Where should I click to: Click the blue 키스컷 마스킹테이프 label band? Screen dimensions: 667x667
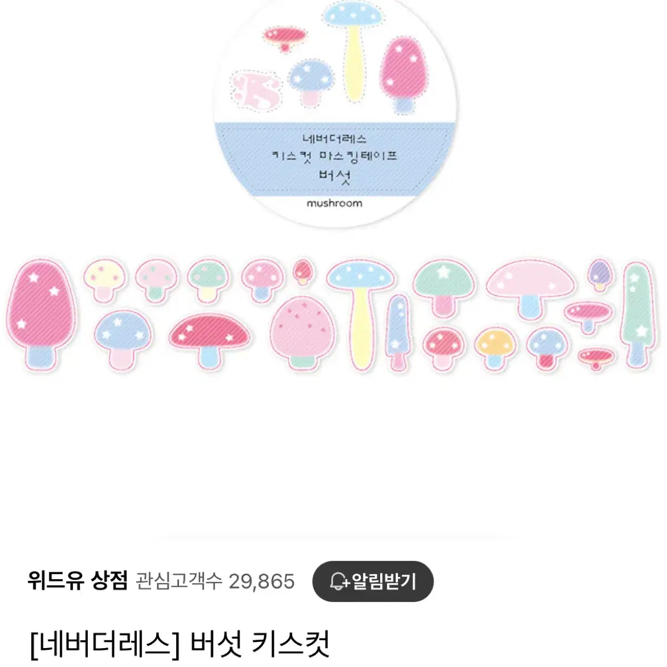[336, 157]
